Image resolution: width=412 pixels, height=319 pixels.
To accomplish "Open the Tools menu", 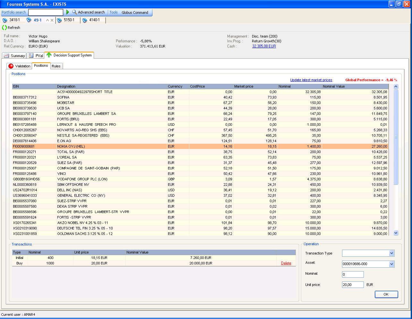I will point(114,12).
